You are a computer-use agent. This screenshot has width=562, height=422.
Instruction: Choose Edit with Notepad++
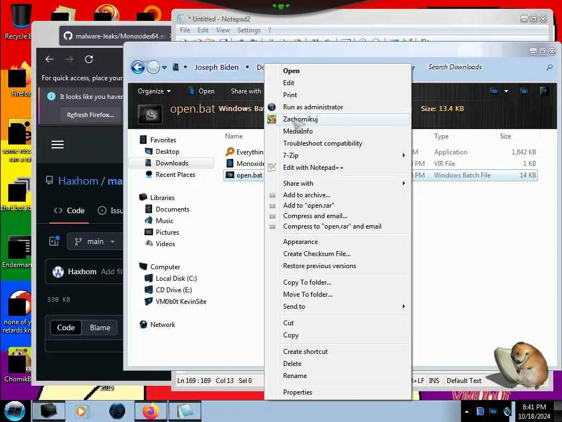click(338, 168)
